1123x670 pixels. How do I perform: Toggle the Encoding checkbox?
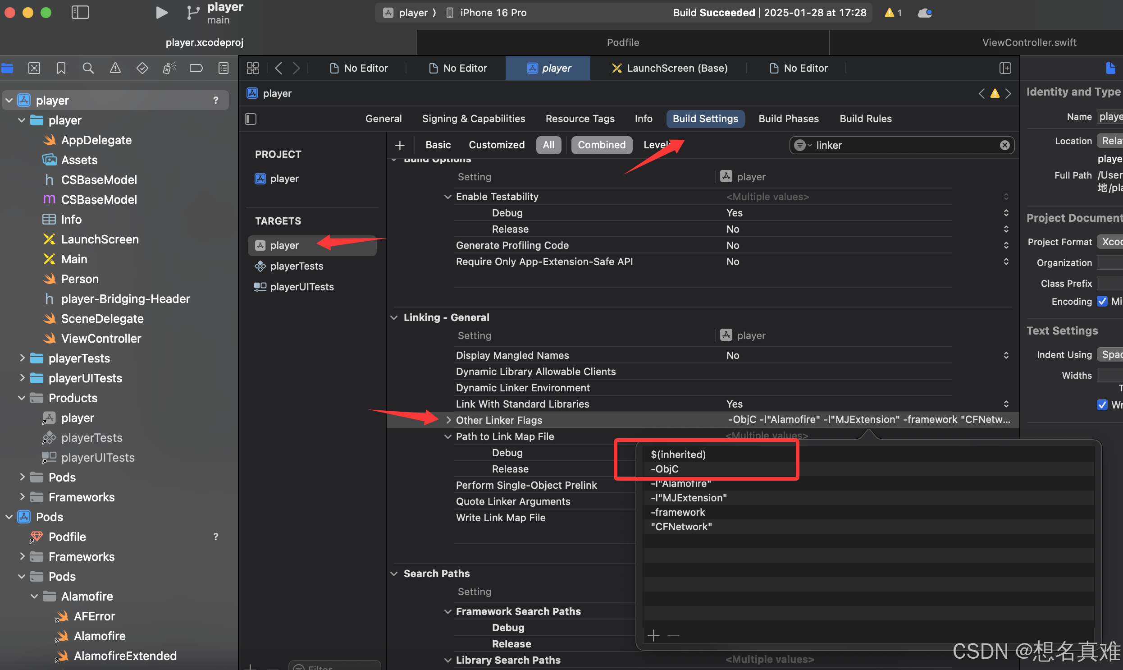1102,301
